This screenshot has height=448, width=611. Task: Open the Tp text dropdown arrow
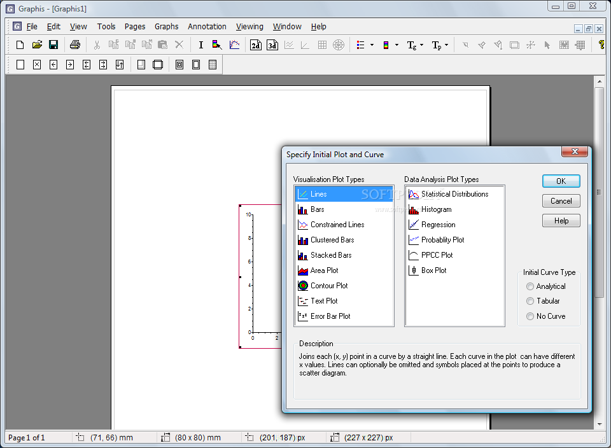[447, 45]
